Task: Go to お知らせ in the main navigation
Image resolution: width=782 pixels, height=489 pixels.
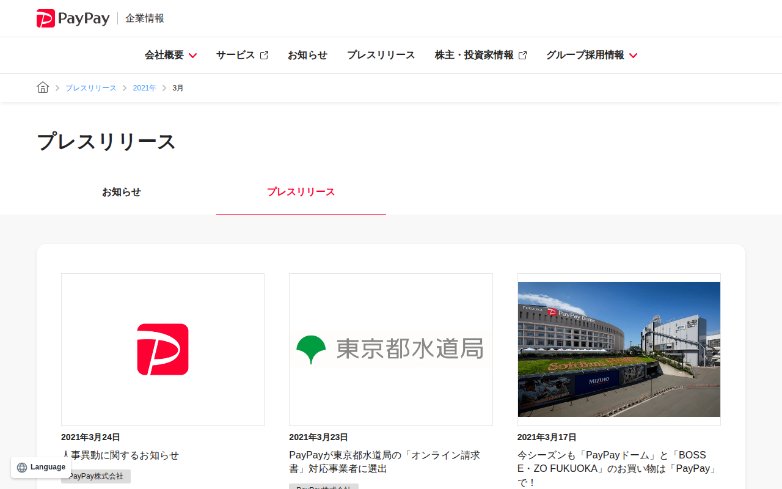Action: (x=307, y=55)
